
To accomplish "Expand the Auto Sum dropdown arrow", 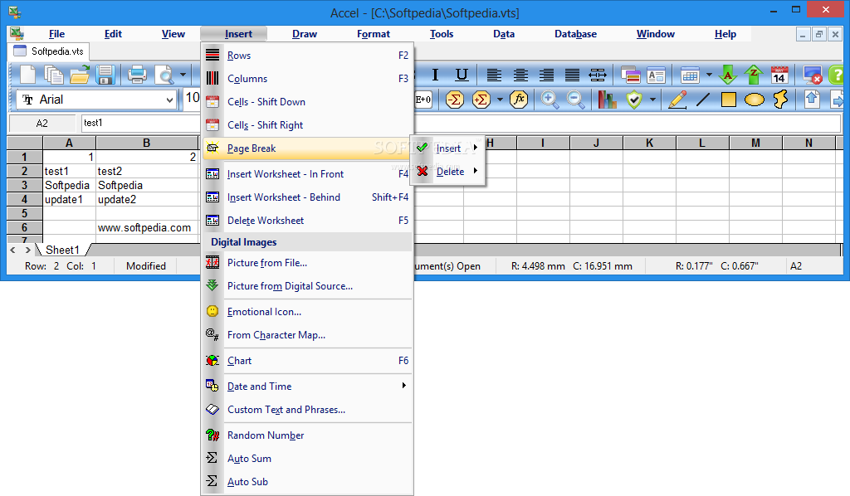I will [x=500, y=100].
